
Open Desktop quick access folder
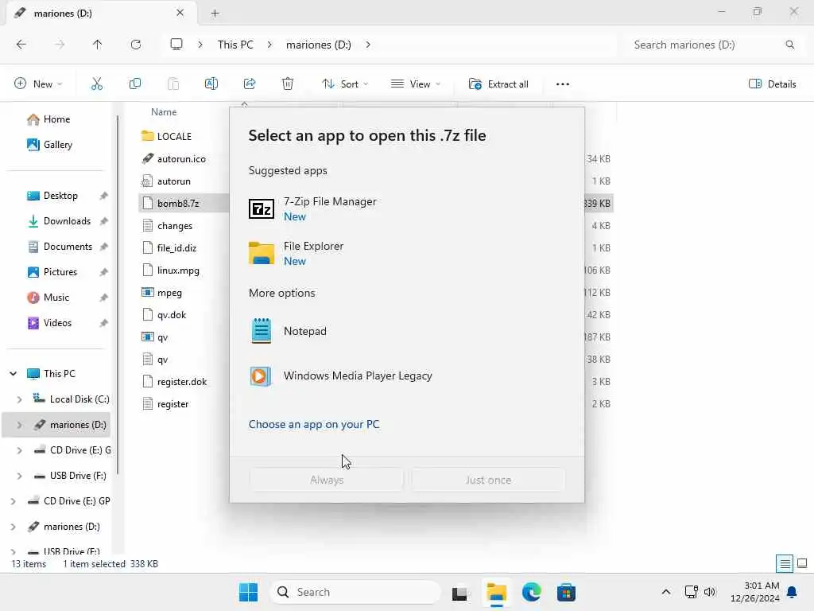coord(60,196)
